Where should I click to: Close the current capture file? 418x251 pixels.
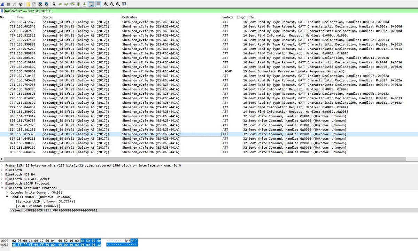click(40, 4)
